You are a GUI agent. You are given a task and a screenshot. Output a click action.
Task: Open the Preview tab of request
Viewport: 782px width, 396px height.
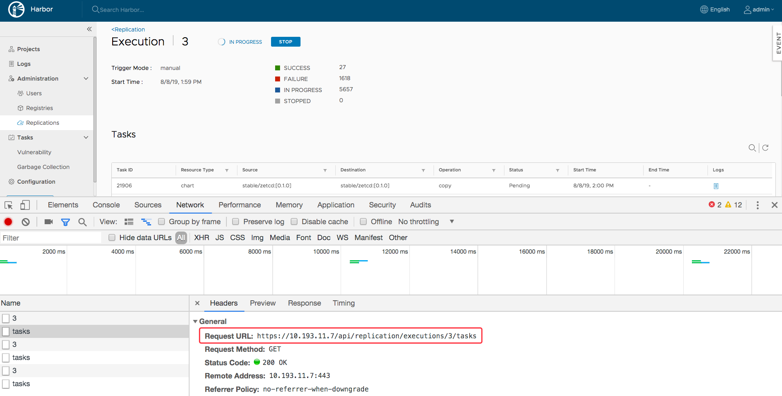[x=263, y=303]
